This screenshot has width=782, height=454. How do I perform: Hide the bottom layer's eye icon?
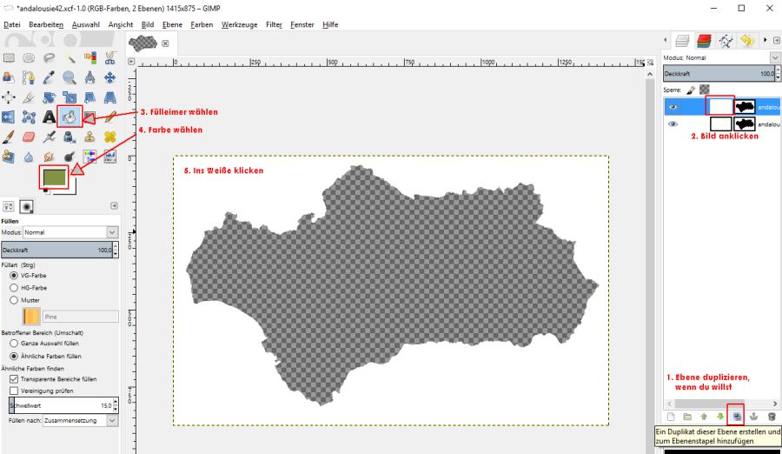coord(673,124)
